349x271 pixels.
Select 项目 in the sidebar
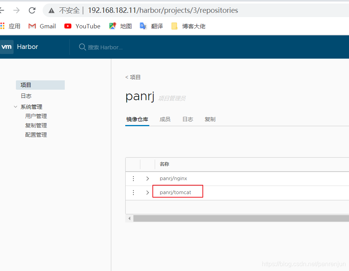pyautogui.click(x=40, y=85)
